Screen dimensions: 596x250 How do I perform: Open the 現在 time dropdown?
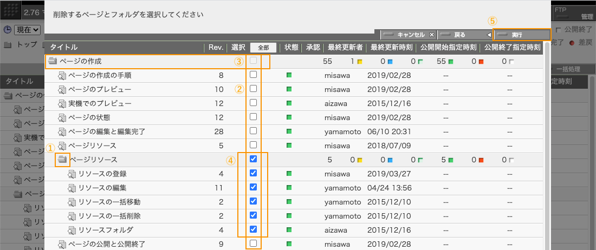tap(28, 30)
